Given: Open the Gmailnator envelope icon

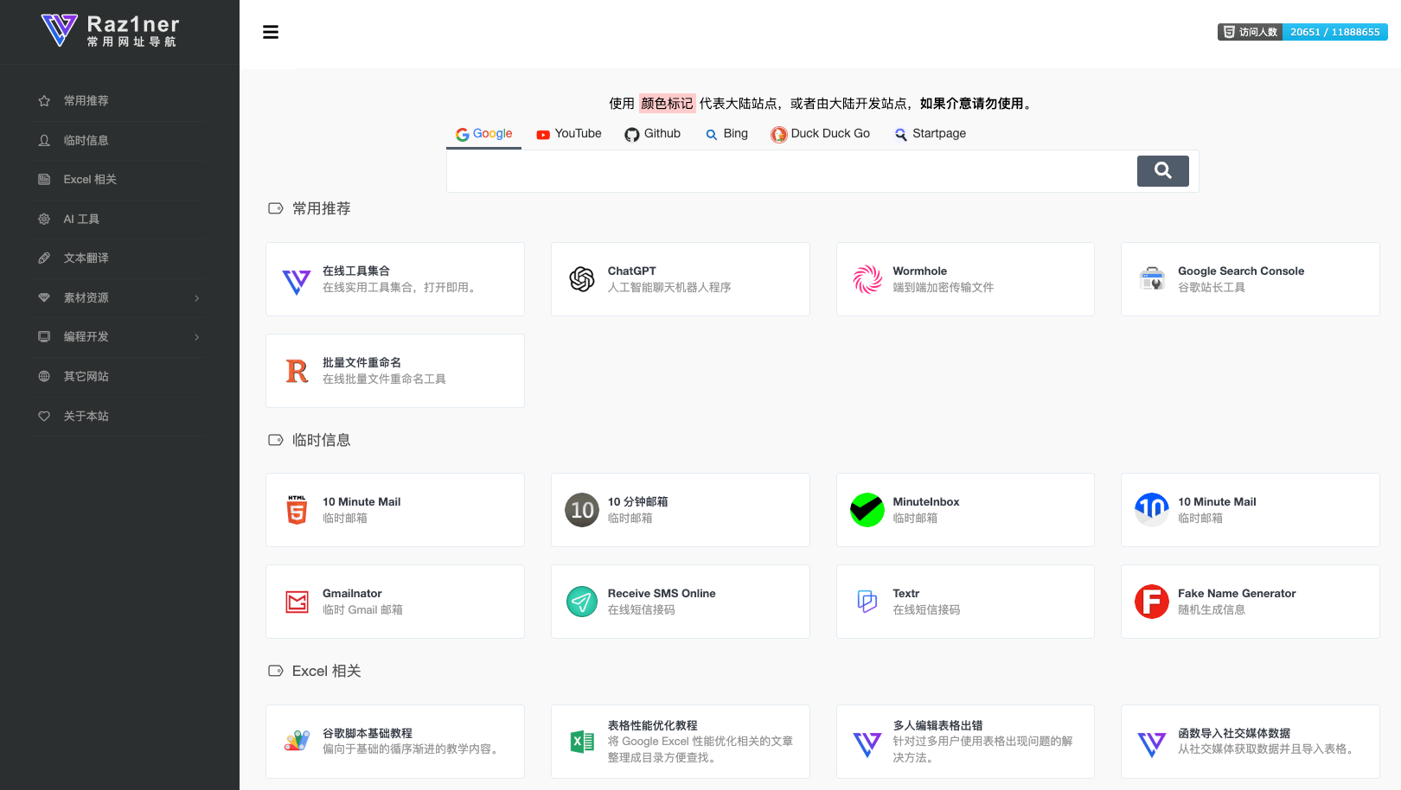Looking at the screenshot, I should 297,602.
